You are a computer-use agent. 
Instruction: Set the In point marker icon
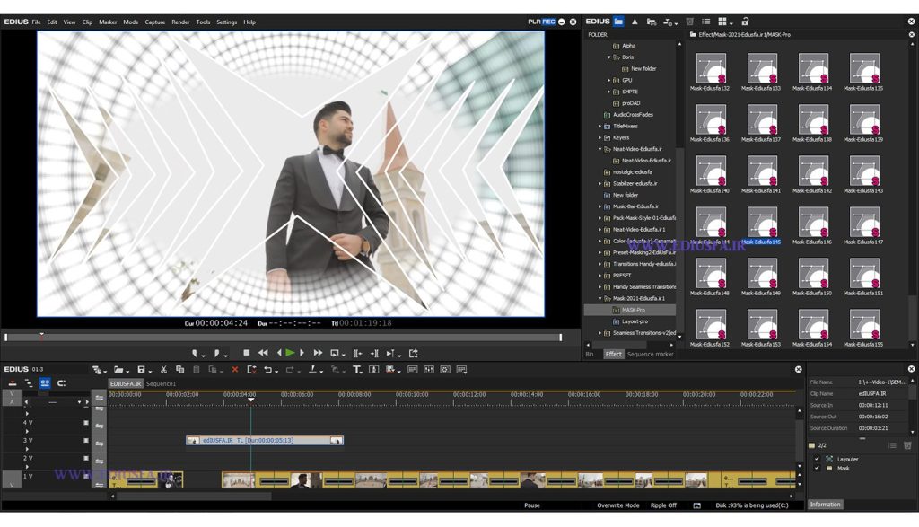(196, 354)
